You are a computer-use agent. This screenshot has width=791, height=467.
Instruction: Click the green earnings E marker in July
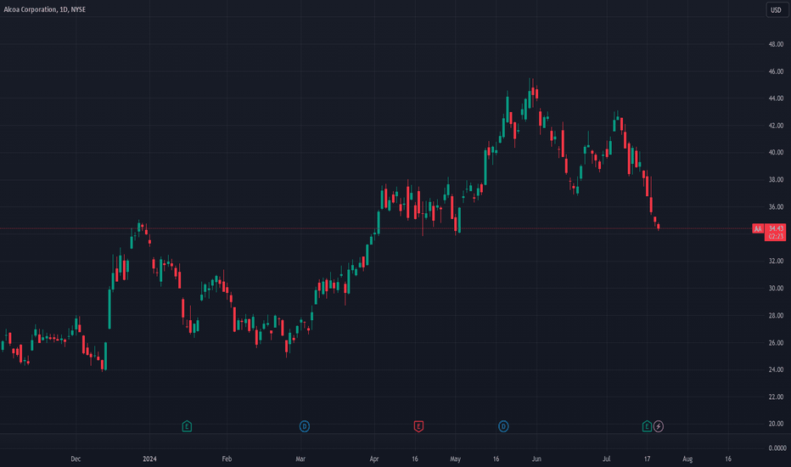click(x=647, y=426)
